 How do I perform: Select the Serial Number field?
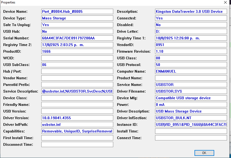77,38
